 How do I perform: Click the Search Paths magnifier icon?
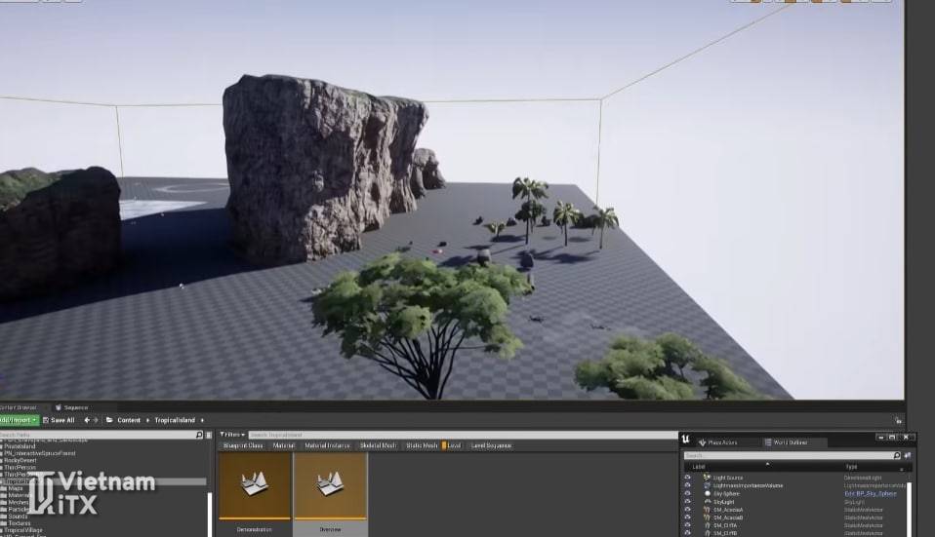coord(199,436)
